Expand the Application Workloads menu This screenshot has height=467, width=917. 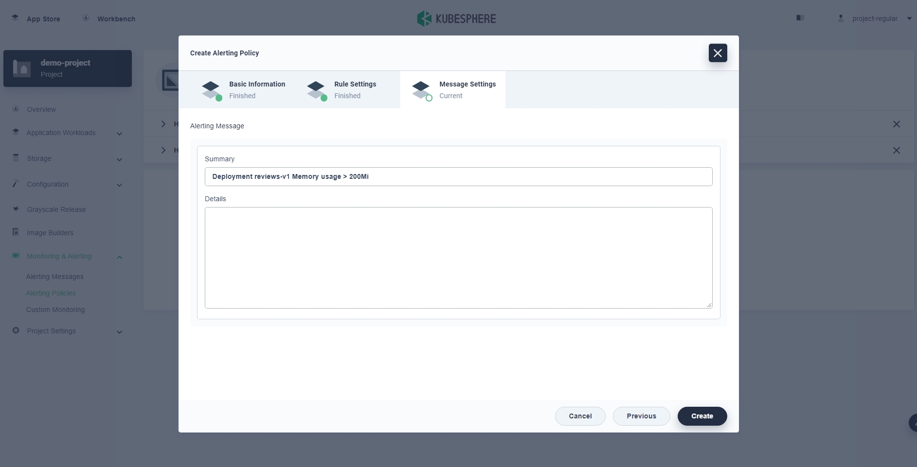(119, 133)
